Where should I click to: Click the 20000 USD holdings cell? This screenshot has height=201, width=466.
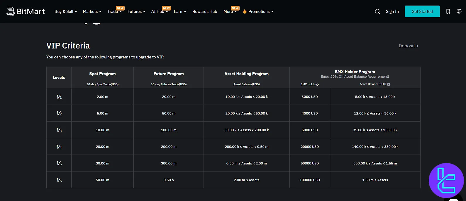point(310,147)
